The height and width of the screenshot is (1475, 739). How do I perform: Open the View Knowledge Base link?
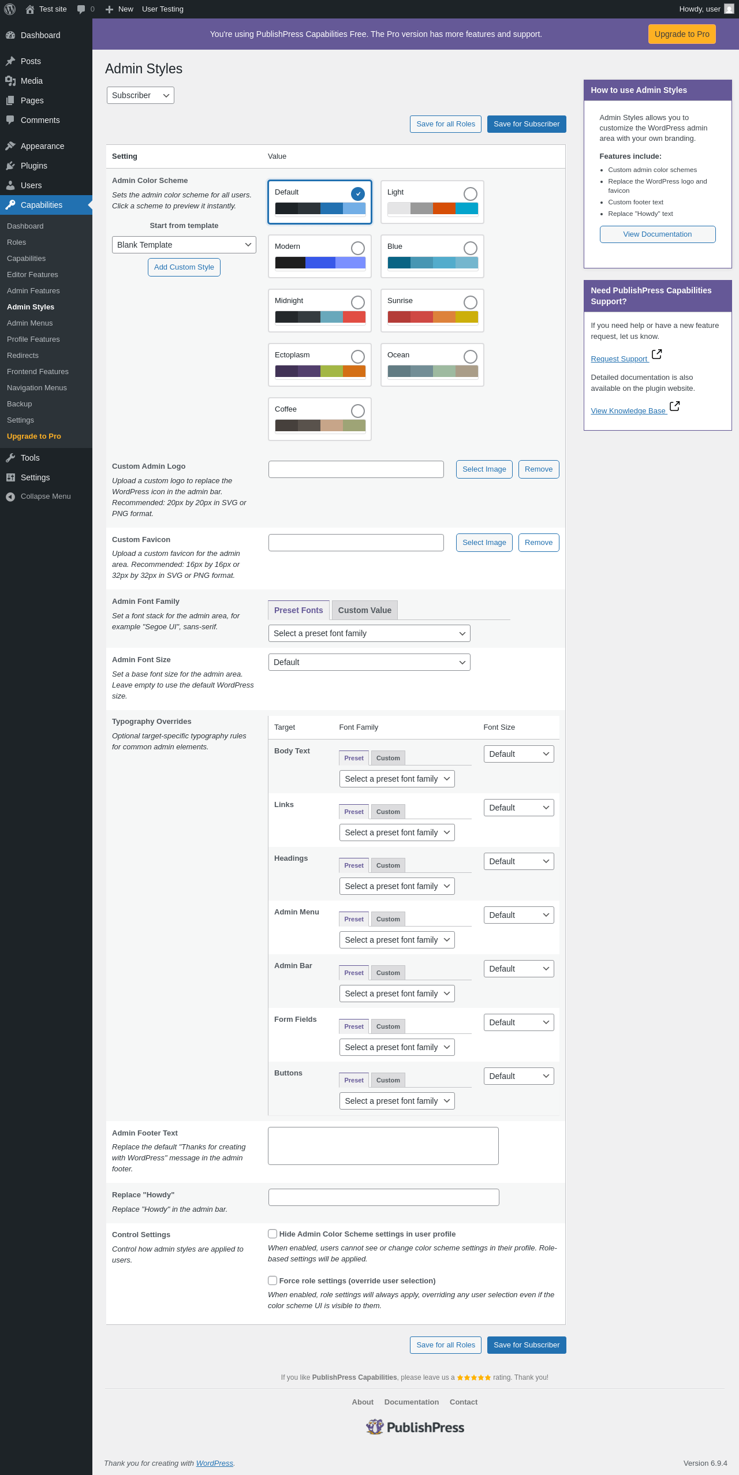[628, 411]
